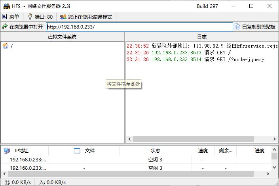The width and height of the screenshot is (279, 186).
Task: Switch mode via 您正在使用:简易模式 button
Action: click(x=86, y=17)
